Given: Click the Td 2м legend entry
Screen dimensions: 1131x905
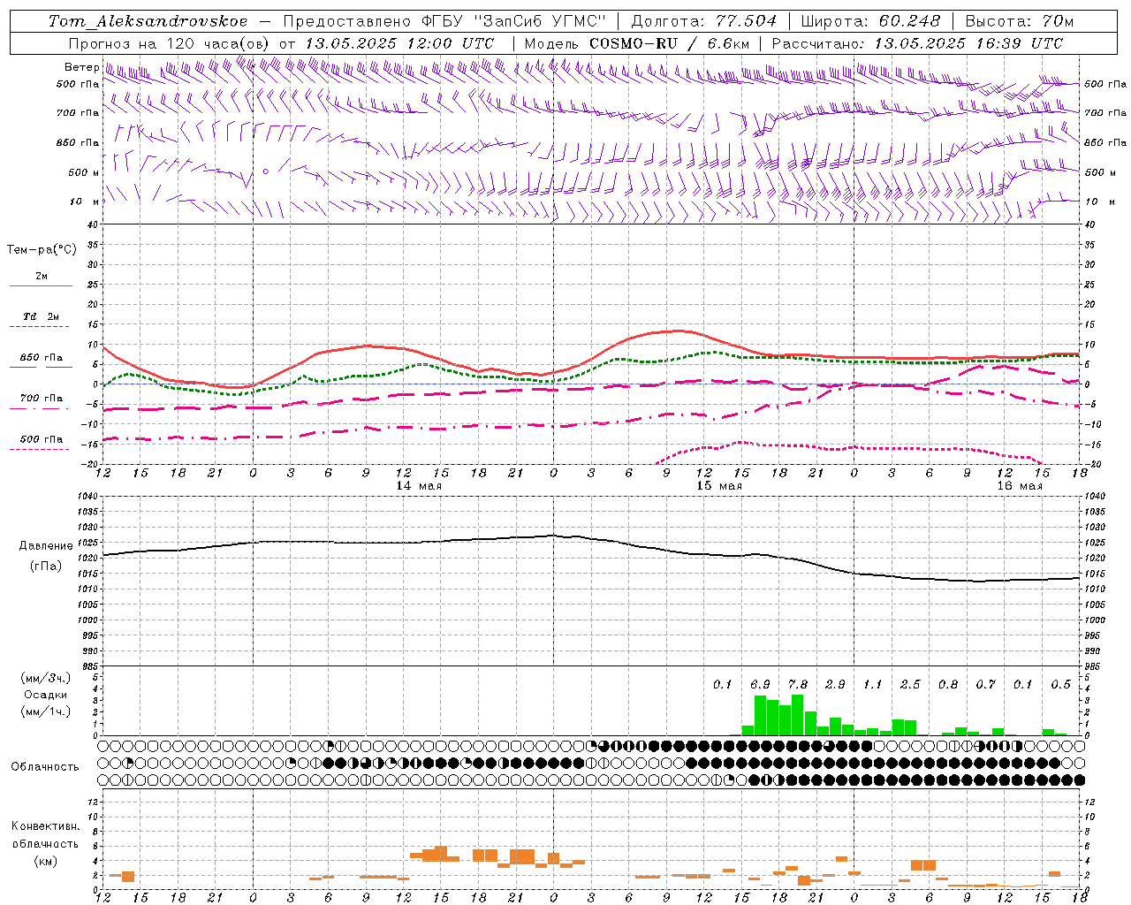Looking at the screenshot, I should click(42, 316).
